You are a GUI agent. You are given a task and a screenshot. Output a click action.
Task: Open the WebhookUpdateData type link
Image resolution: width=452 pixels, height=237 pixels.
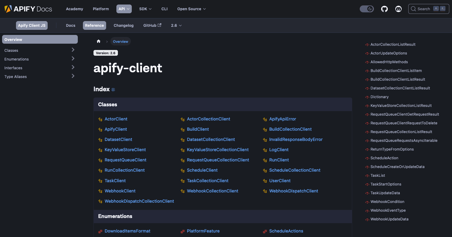(389, 219)
